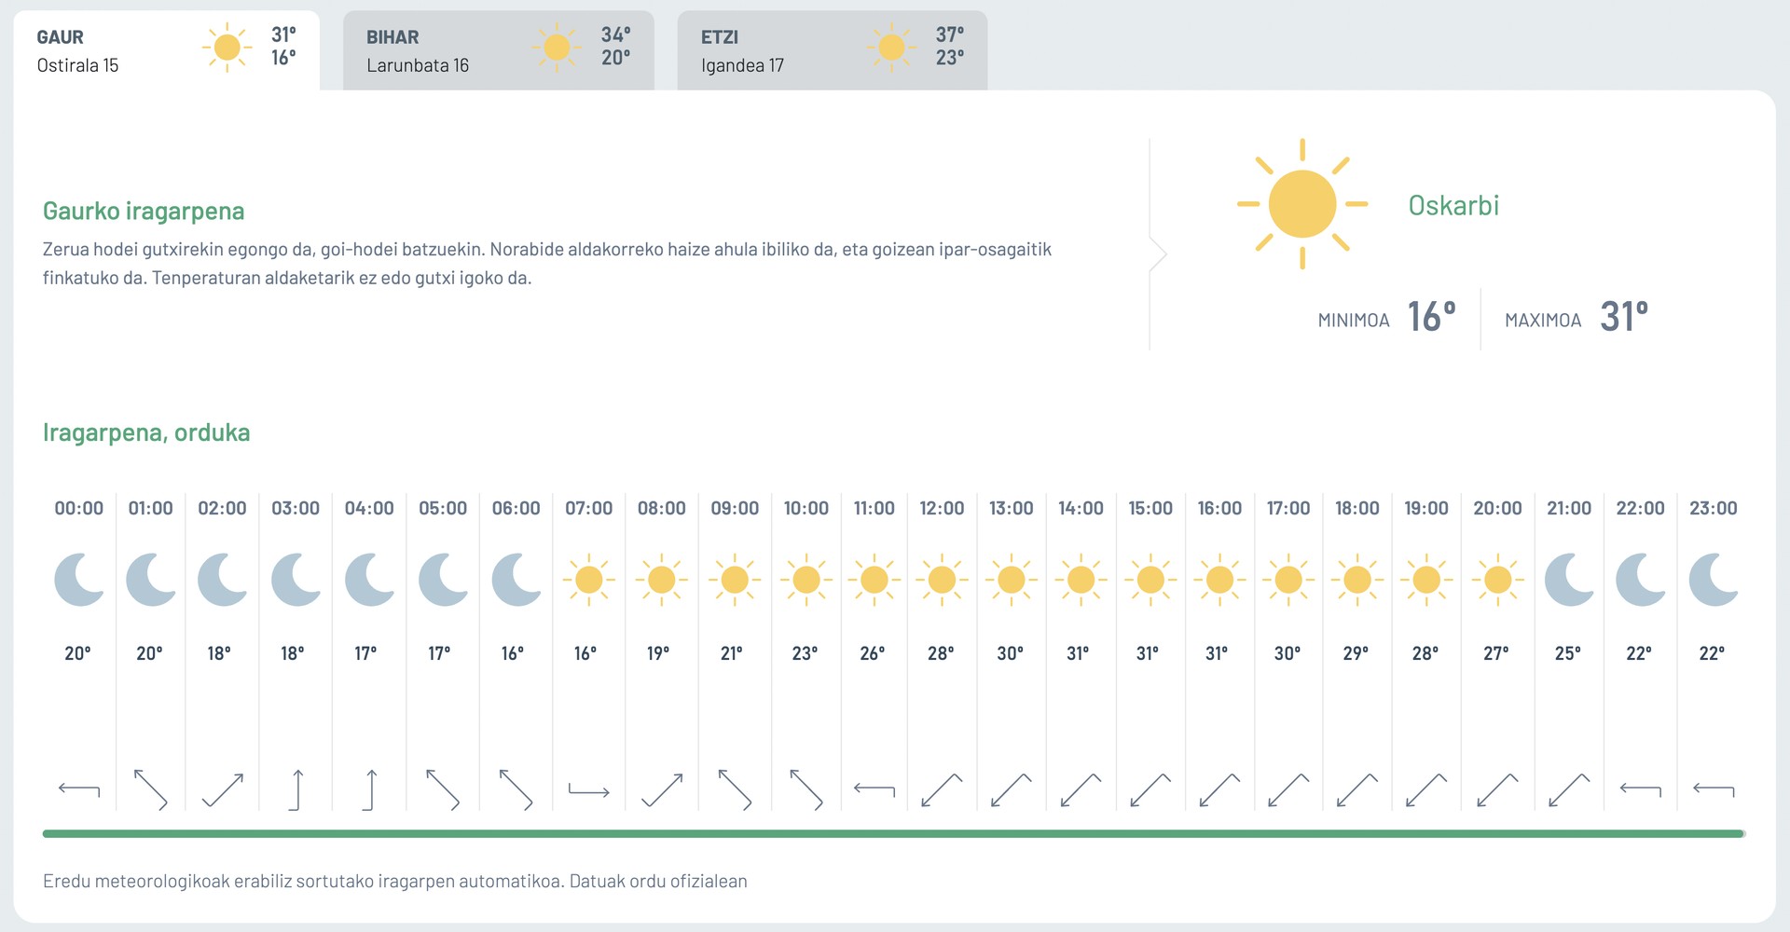Click the moon icon for 23:00
This screenshot has width=1790, height=932.
[1714, 580]
